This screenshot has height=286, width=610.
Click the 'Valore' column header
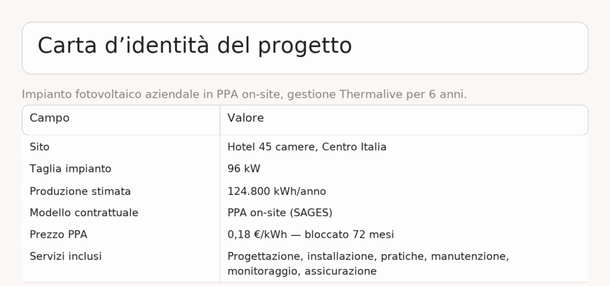pyautogui.click(x=245, y=118)
